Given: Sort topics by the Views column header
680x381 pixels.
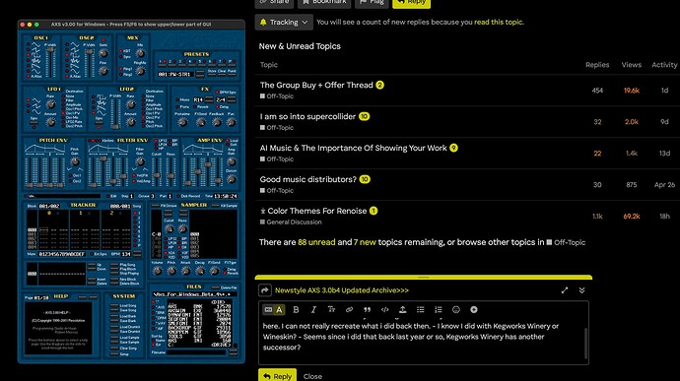Looking at the screenshot, I should 631,65.
